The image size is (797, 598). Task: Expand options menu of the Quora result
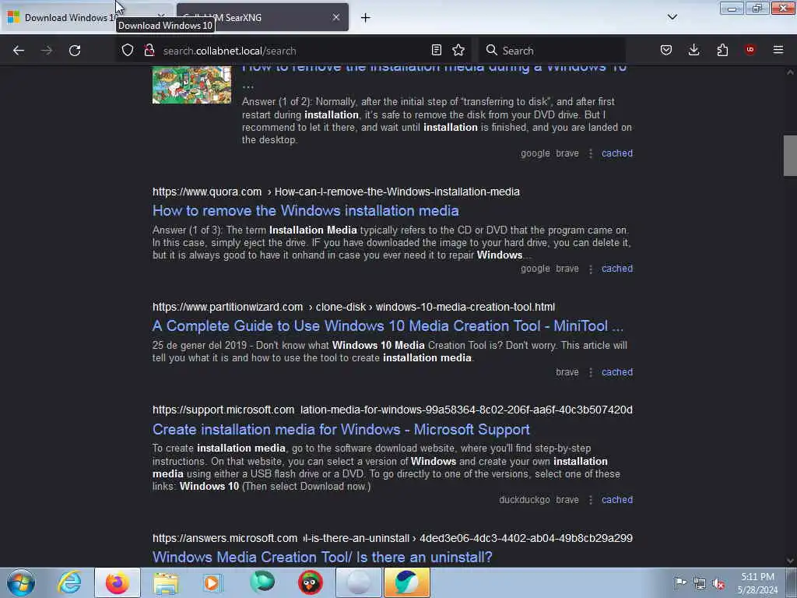(590, 269)
